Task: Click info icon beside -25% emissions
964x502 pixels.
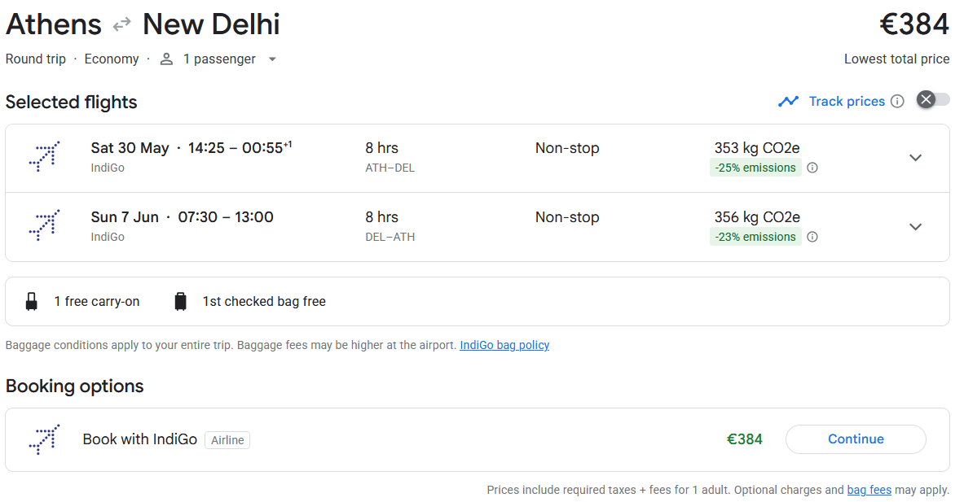Action: [x=812, y=168]
